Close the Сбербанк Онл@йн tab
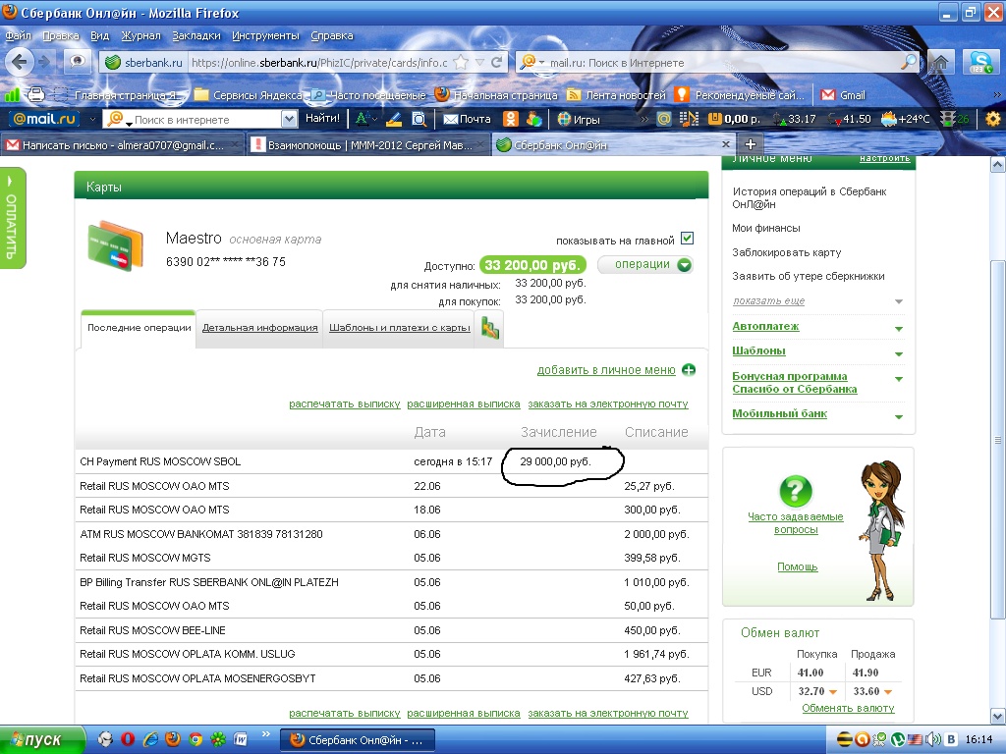This screenshot has height=754, width=1006. 726,144
